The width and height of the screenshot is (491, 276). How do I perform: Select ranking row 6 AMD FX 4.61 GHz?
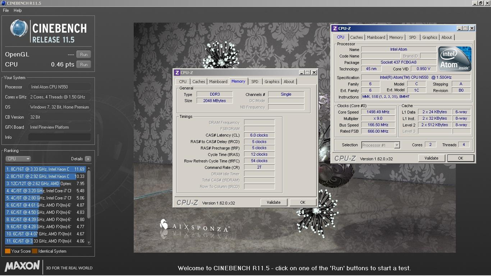[x=45, y=205]
